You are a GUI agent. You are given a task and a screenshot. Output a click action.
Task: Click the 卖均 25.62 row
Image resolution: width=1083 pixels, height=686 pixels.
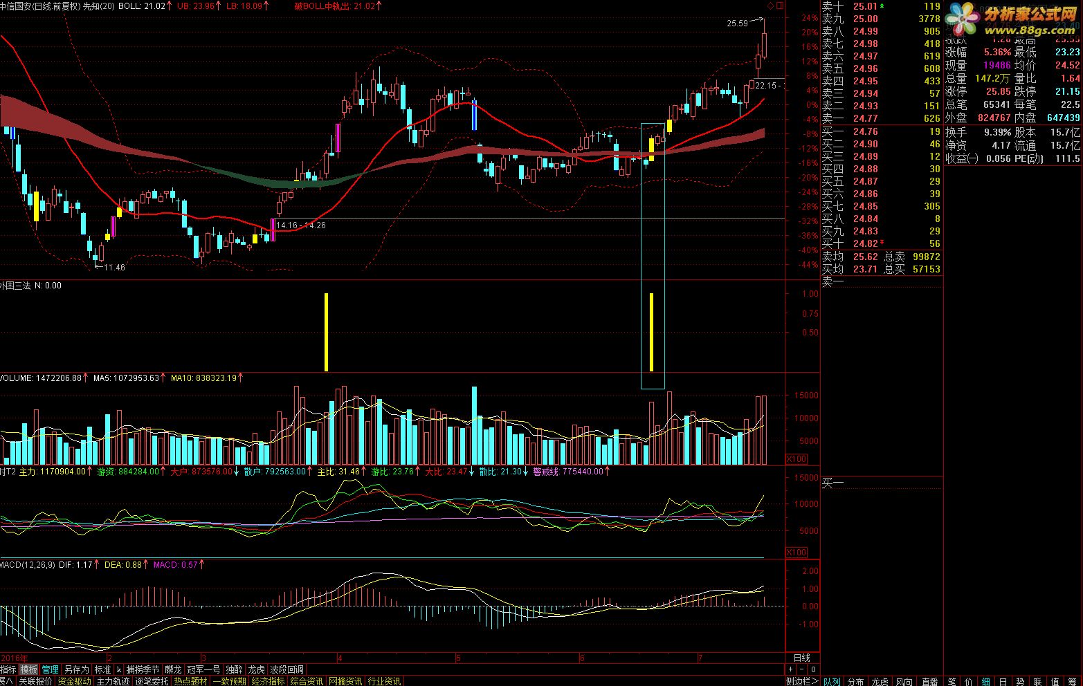881,257
